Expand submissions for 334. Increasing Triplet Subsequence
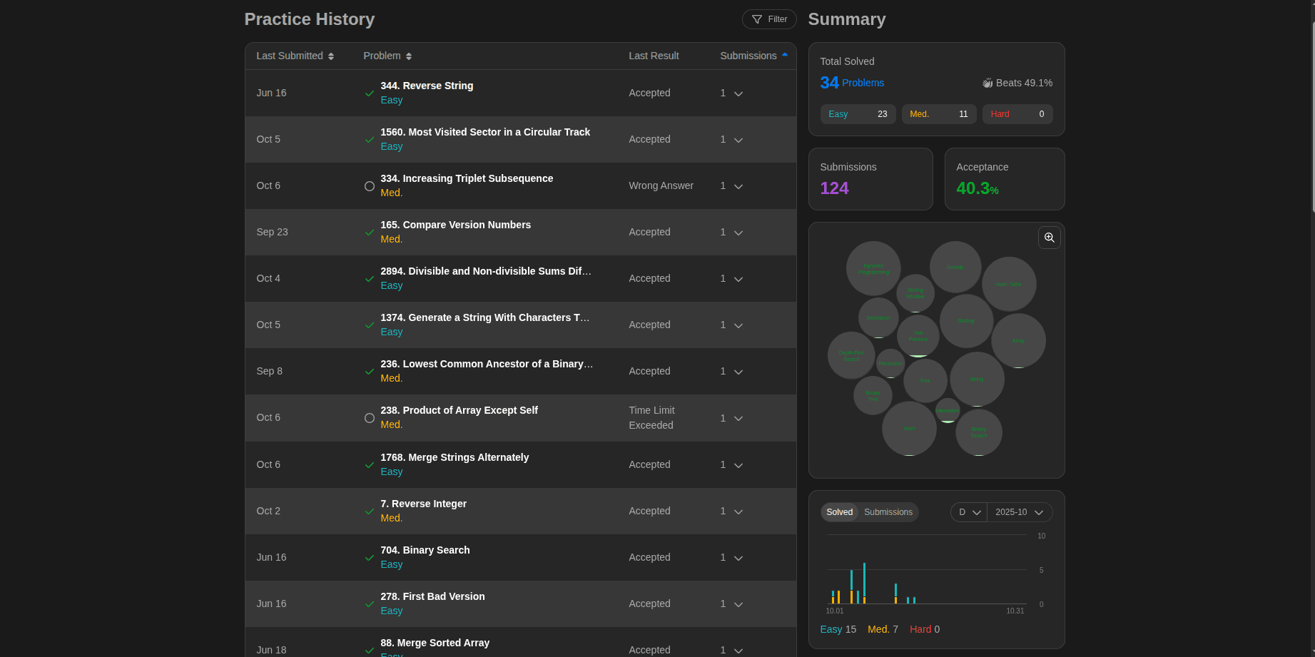The height and width of the screenshot is (657, 1315). [738, 186]
